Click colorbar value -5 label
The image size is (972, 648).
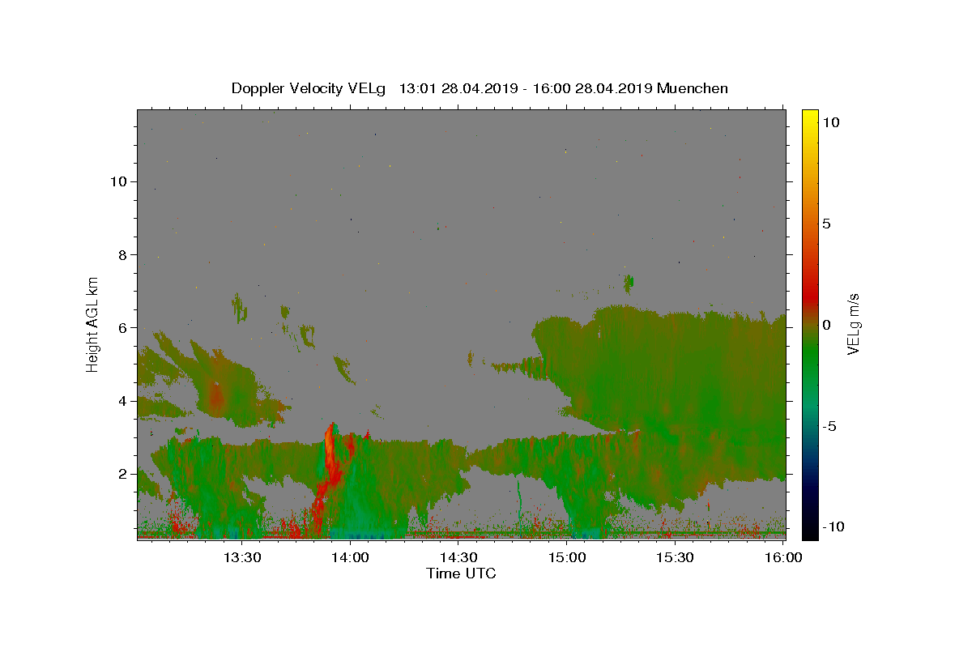(829, 426)
